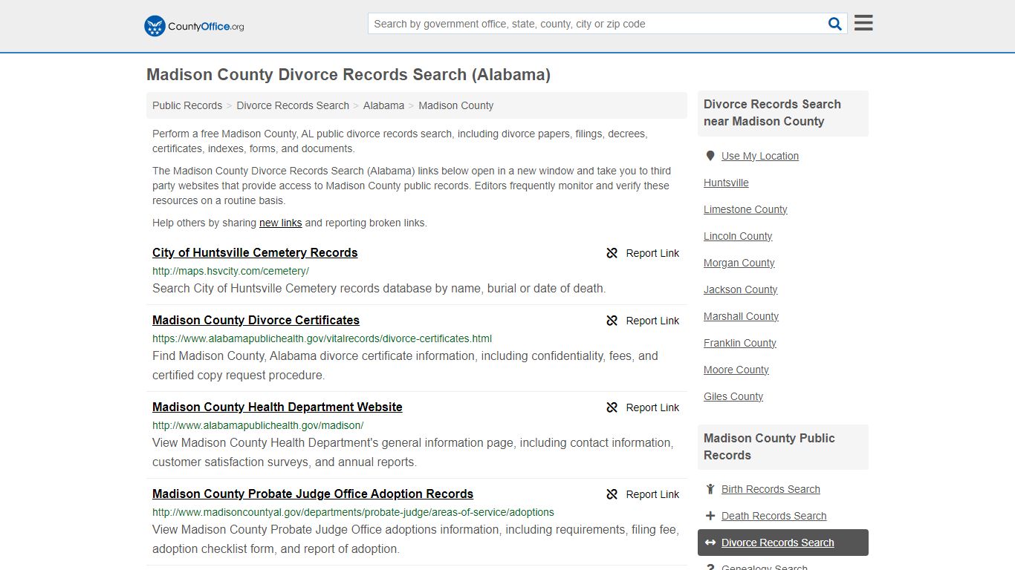Open Probate Judge Office Adoption Records link
Screen dimensions: 1015x570
coord(313,494)
